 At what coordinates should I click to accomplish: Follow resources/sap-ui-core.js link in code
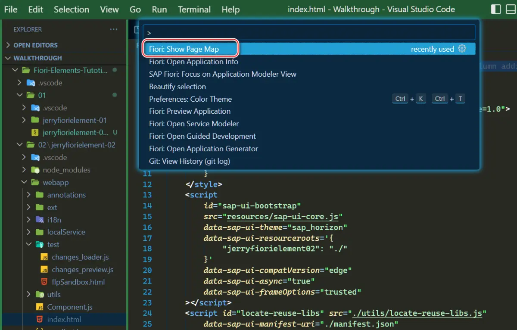click(282, 216)
